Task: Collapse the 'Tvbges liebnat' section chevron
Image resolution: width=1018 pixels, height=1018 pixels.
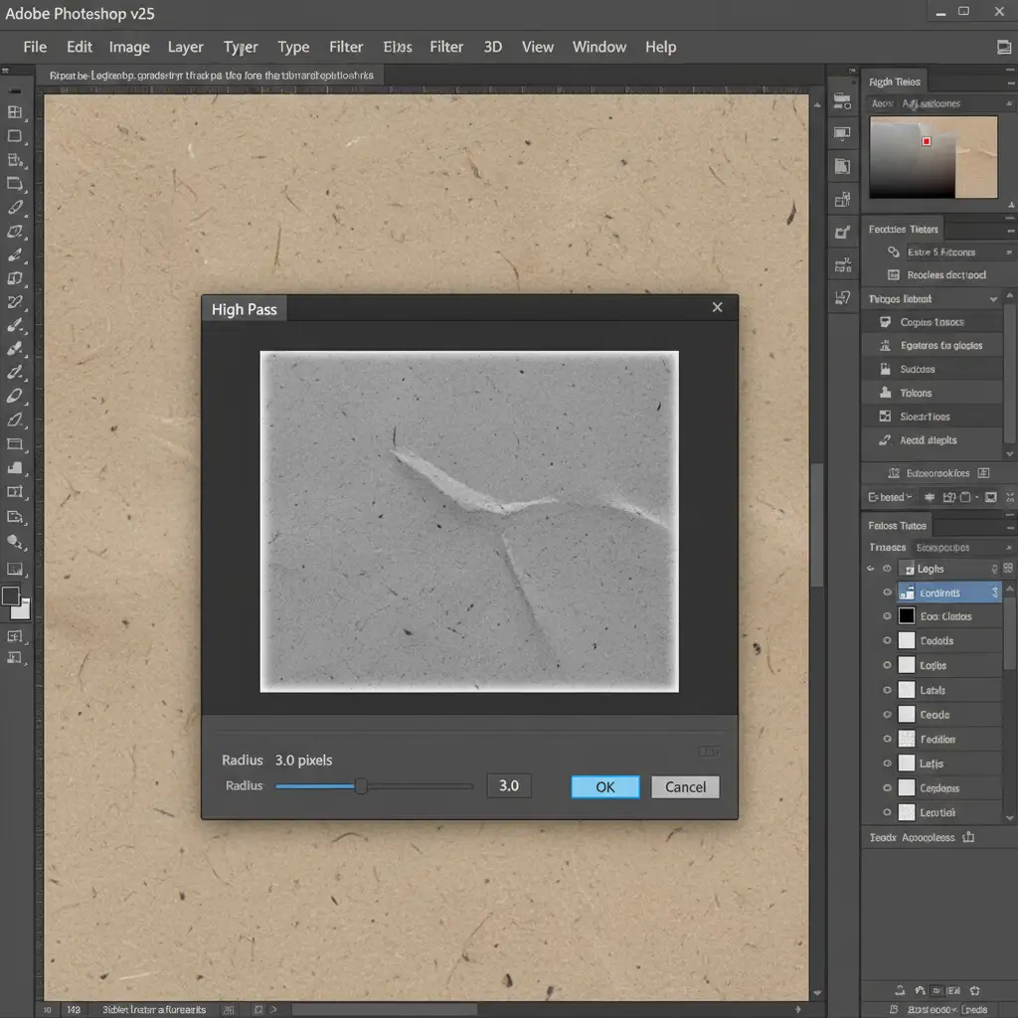Action: point(993,299)
